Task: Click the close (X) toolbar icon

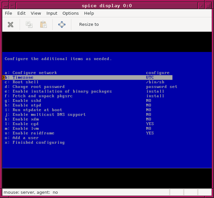Action: point(10,25)
